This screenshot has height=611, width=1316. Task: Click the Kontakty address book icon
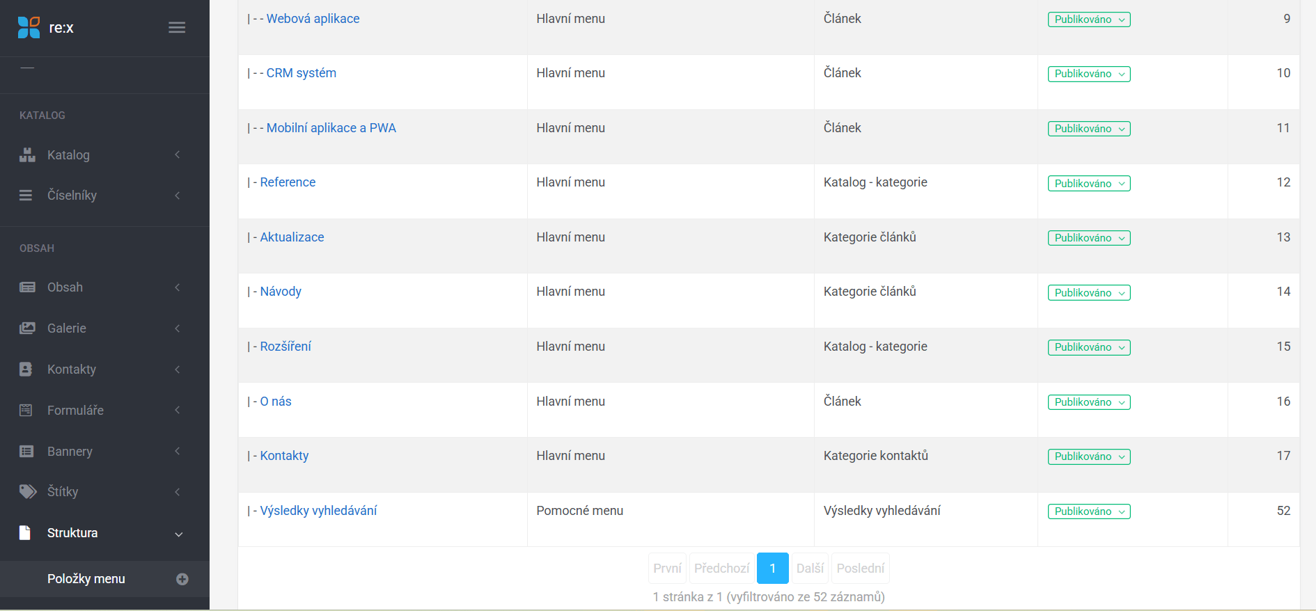pos(26,370)
